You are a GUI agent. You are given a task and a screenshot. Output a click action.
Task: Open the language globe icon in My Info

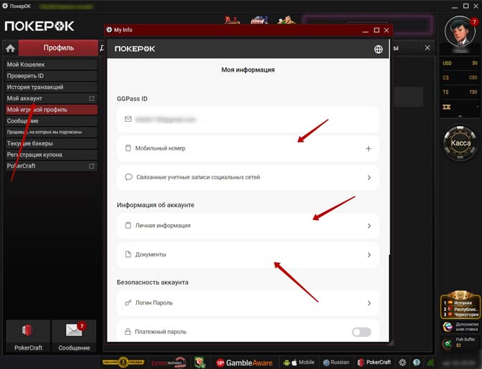[x=378, y=49]
